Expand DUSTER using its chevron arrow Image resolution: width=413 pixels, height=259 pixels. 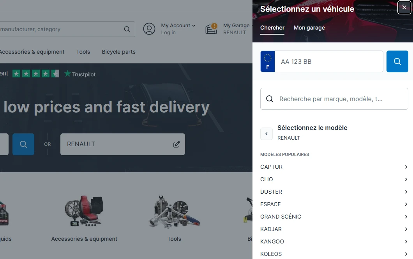(406, 192)
